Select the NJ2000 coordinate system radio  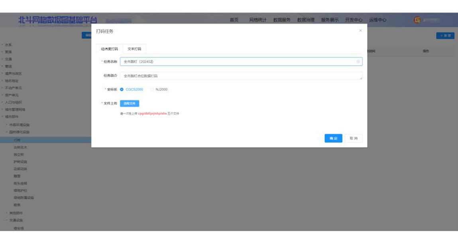click(152, 90)
